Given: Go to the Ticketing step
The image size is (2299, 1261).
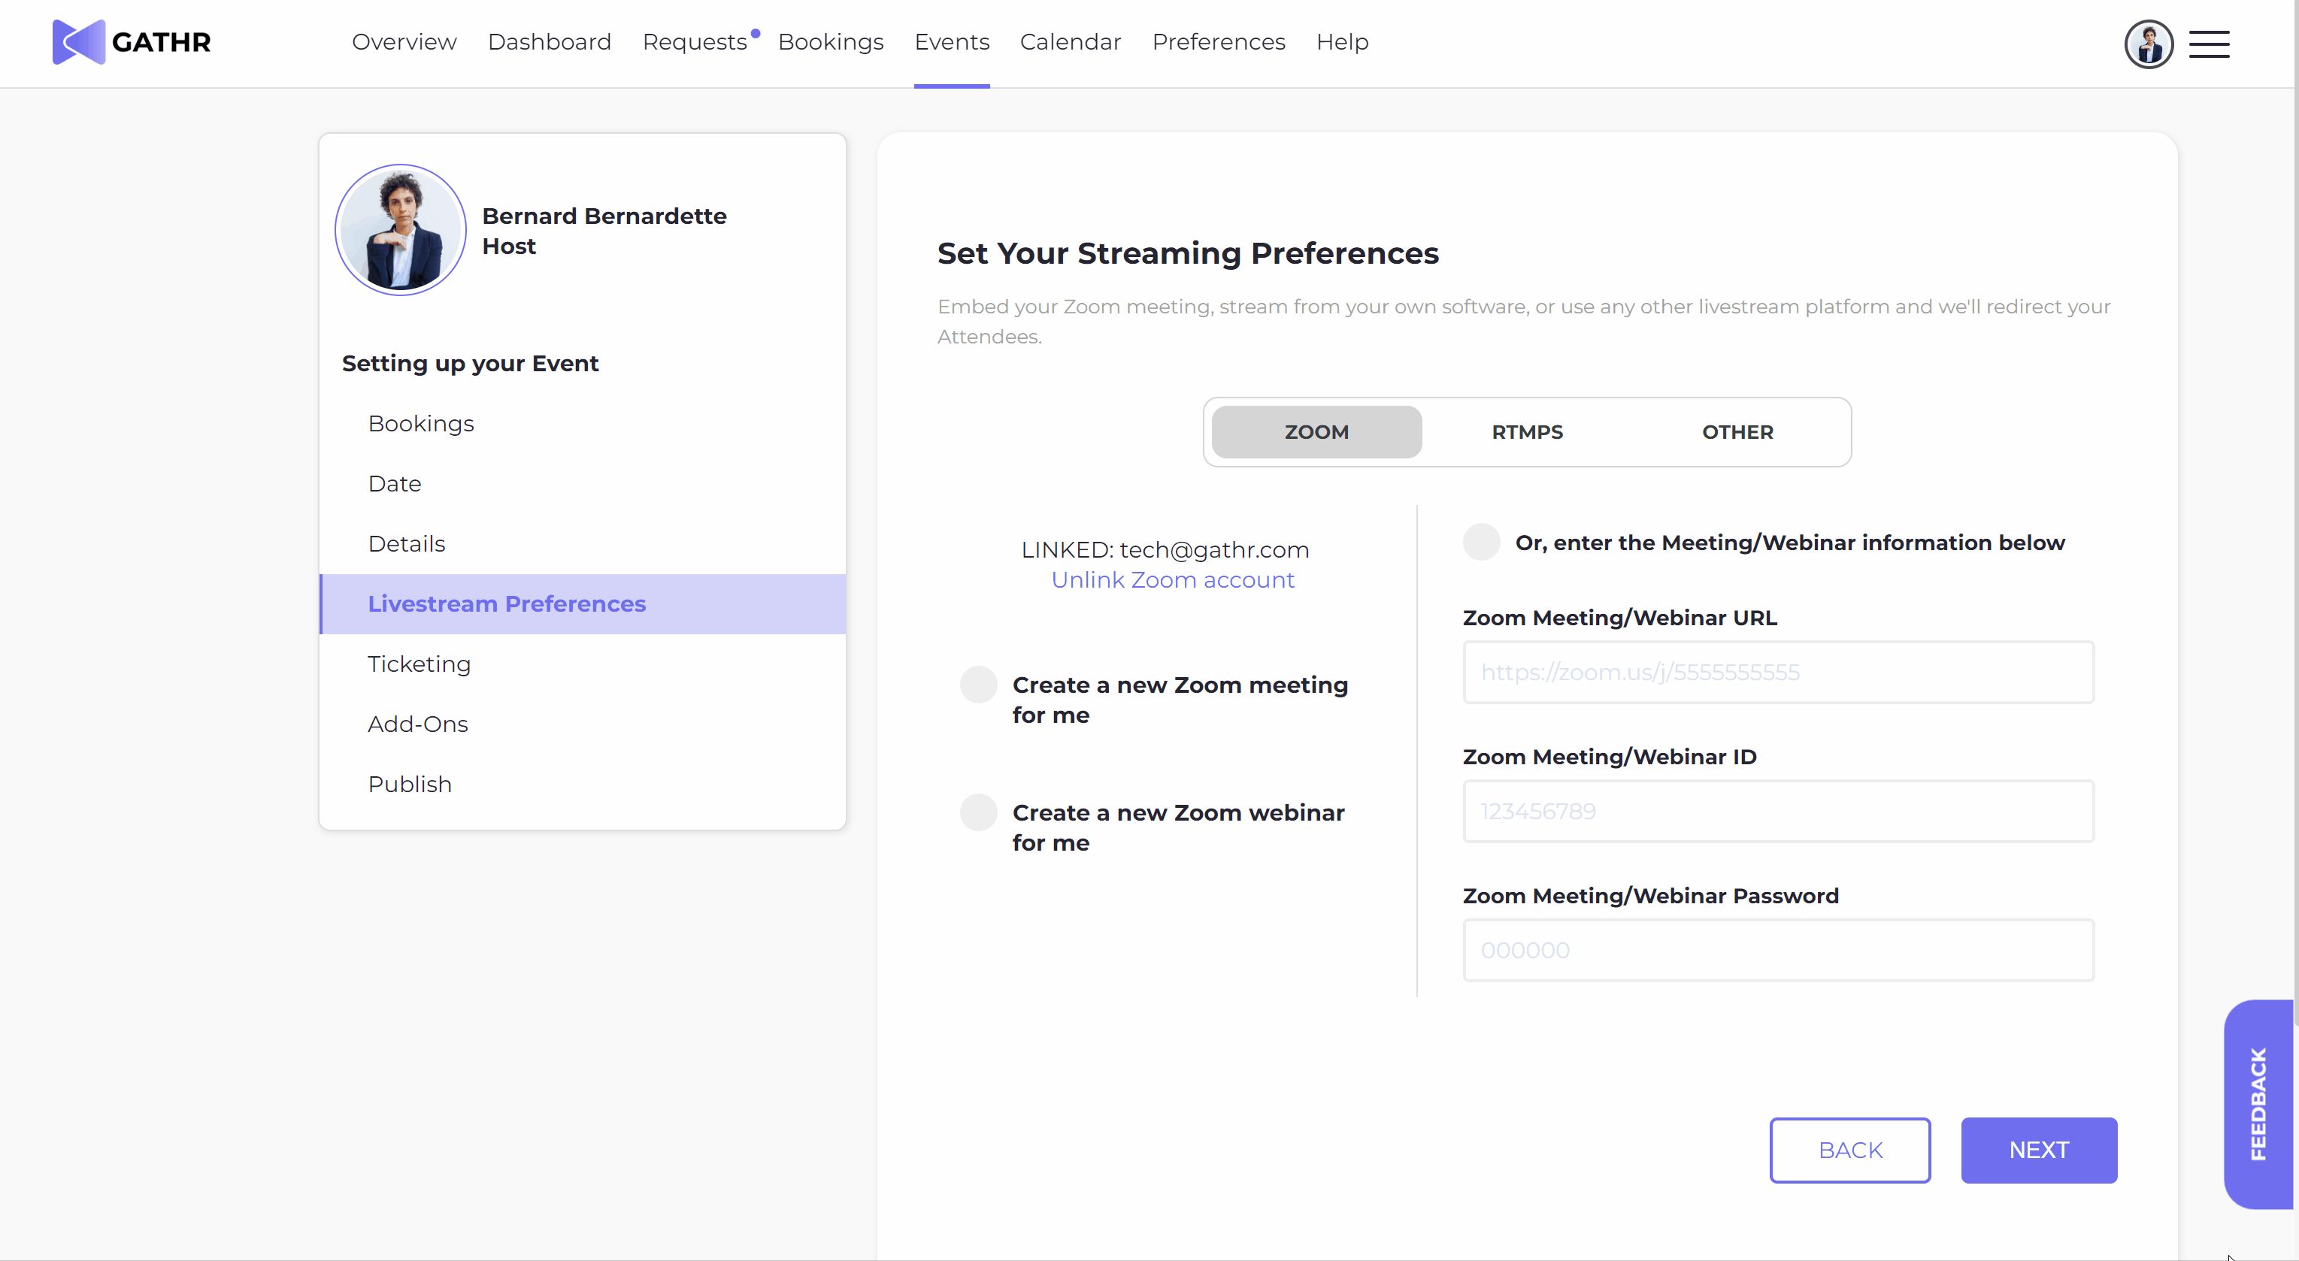Looking at the screenshot, I should [583, 664].
